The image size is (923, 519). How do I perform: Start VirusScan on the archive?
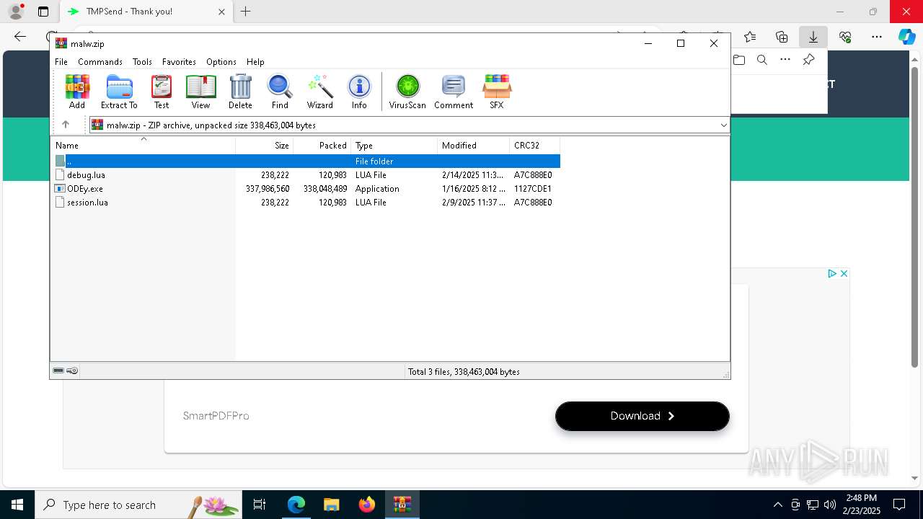[x=407, y=92]
